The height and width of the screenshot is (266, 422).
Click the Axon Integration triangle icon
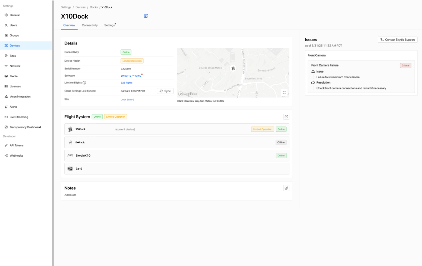(x=6, y=97)
